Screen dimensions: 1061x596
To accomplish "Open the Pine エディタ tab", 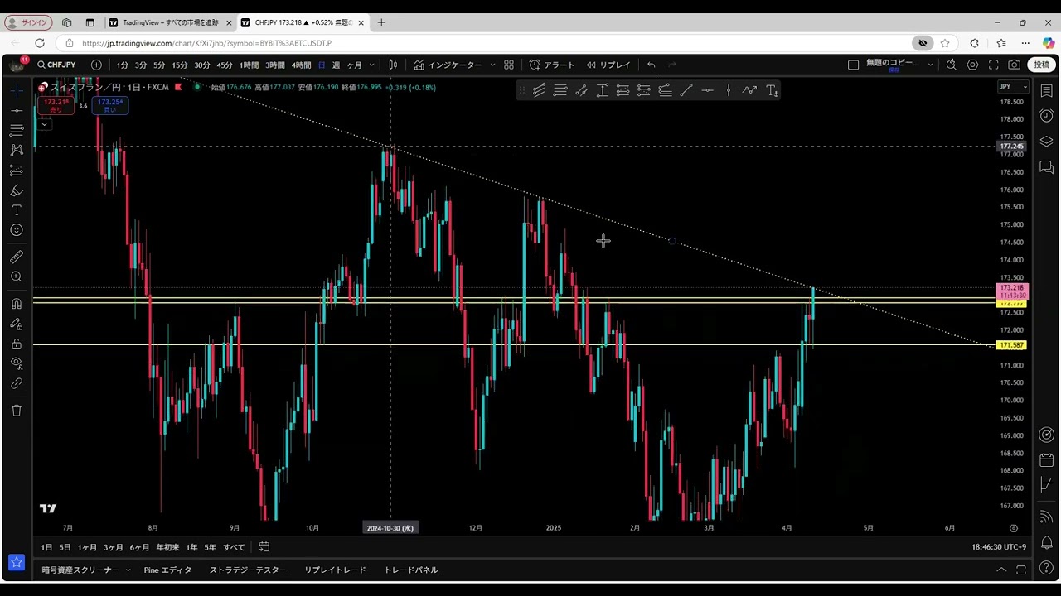I will pyautogui.click(x=167, y=570).
